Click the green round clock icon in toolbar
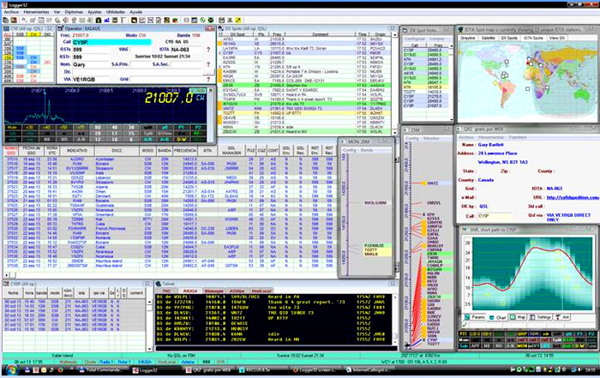Viewport: 600px width, 378px height. 202,21
